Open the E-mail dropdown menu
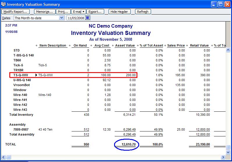The image size is (232, 162). [x=79, y=12]
